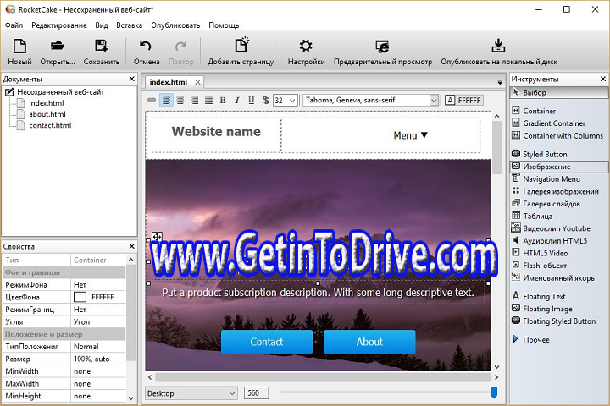Select contact.html in document tree

[50, 125]
